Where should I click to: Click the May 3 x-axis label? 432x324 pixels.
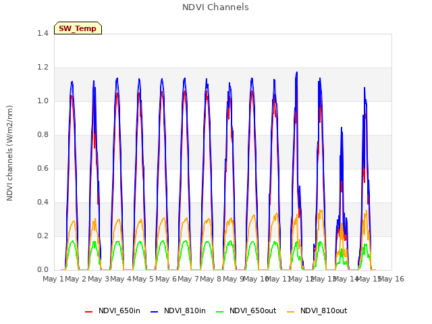99,279
